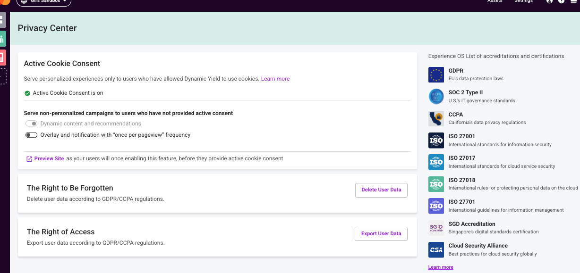Toggle Dynamic content and recommendations switch
Image resolution: width=580 pixels, height=273 pixels.
click(32, 124)
